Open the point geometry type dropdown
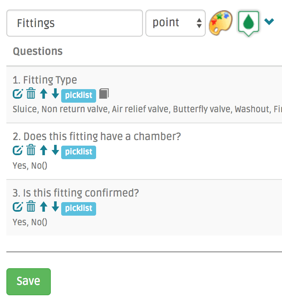This screenshot has width=282, height=304. [x=176, y=23]
